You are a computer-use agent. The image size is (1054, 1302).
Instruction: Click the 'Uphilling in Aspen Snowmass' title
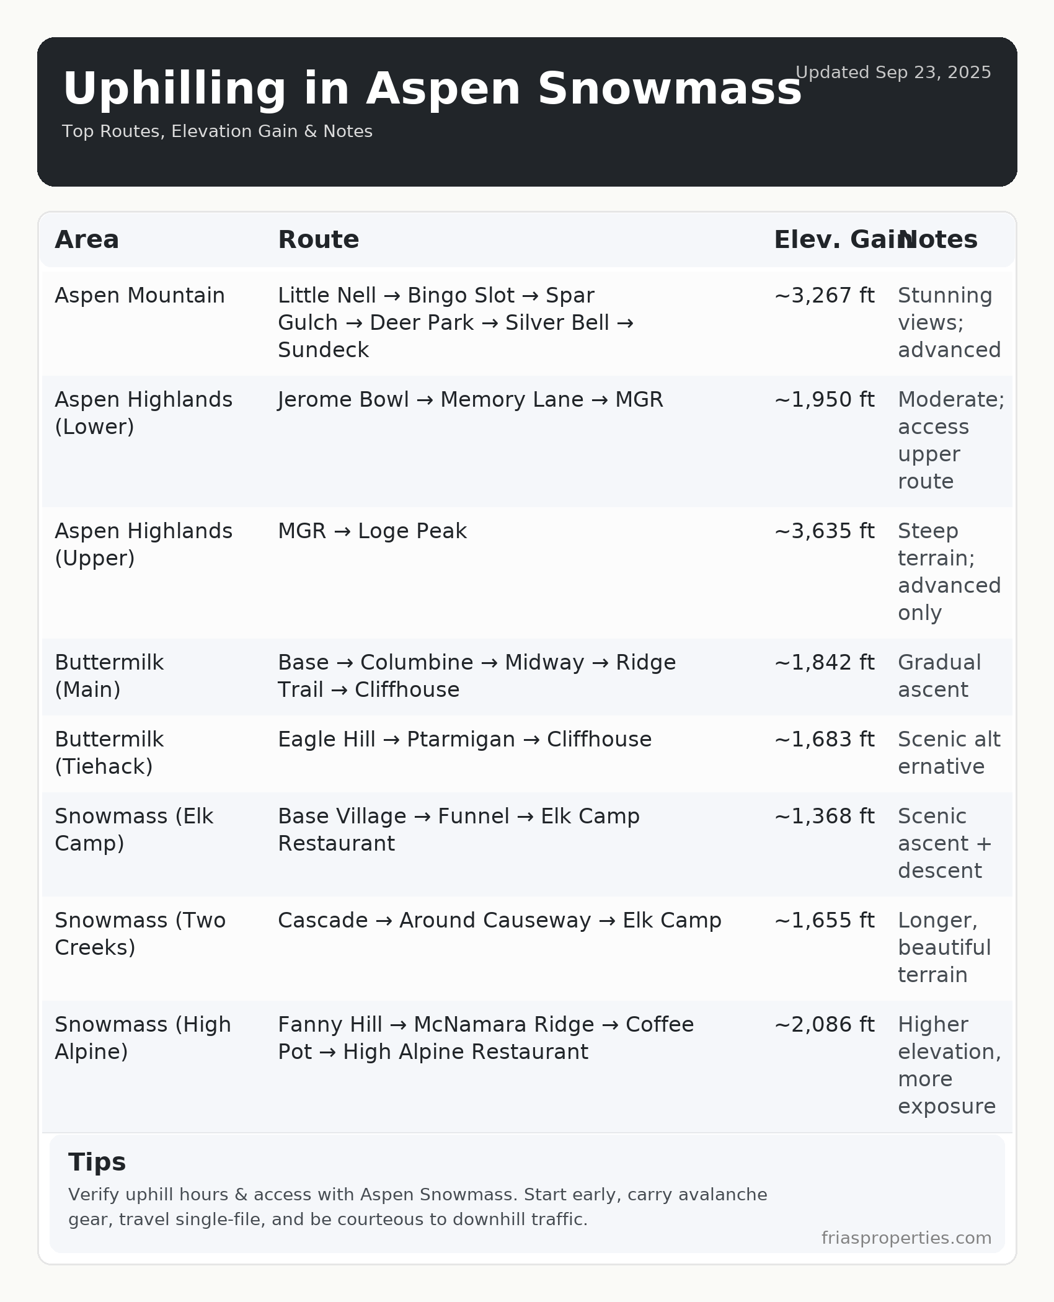point(432,89)
